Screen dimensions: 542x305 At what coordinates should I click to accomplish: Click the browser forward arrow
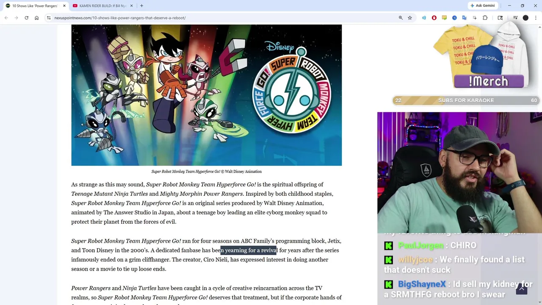pyautogui.click(x=16, y=18)
